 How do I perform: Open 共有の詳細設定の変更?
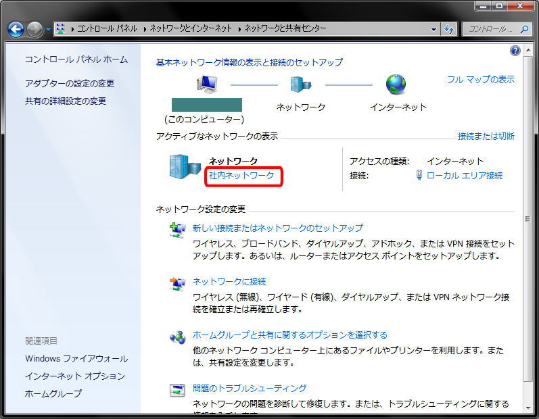(66, 101)
